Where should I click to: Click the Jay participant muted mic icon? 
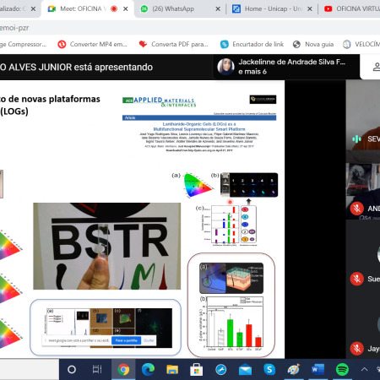tap(357, 349)
